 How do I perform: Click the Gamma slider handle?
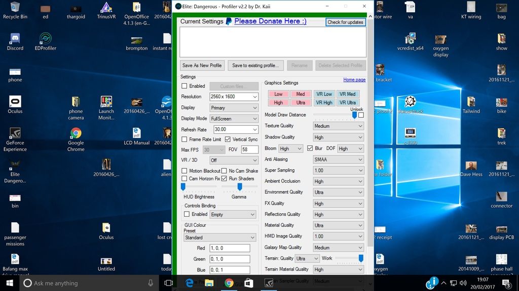(240, 187)
